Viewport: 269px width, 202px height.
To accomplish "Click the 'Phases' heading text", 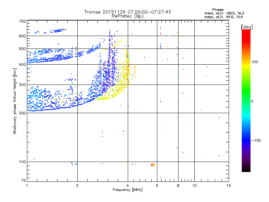I will coord(218,10).
